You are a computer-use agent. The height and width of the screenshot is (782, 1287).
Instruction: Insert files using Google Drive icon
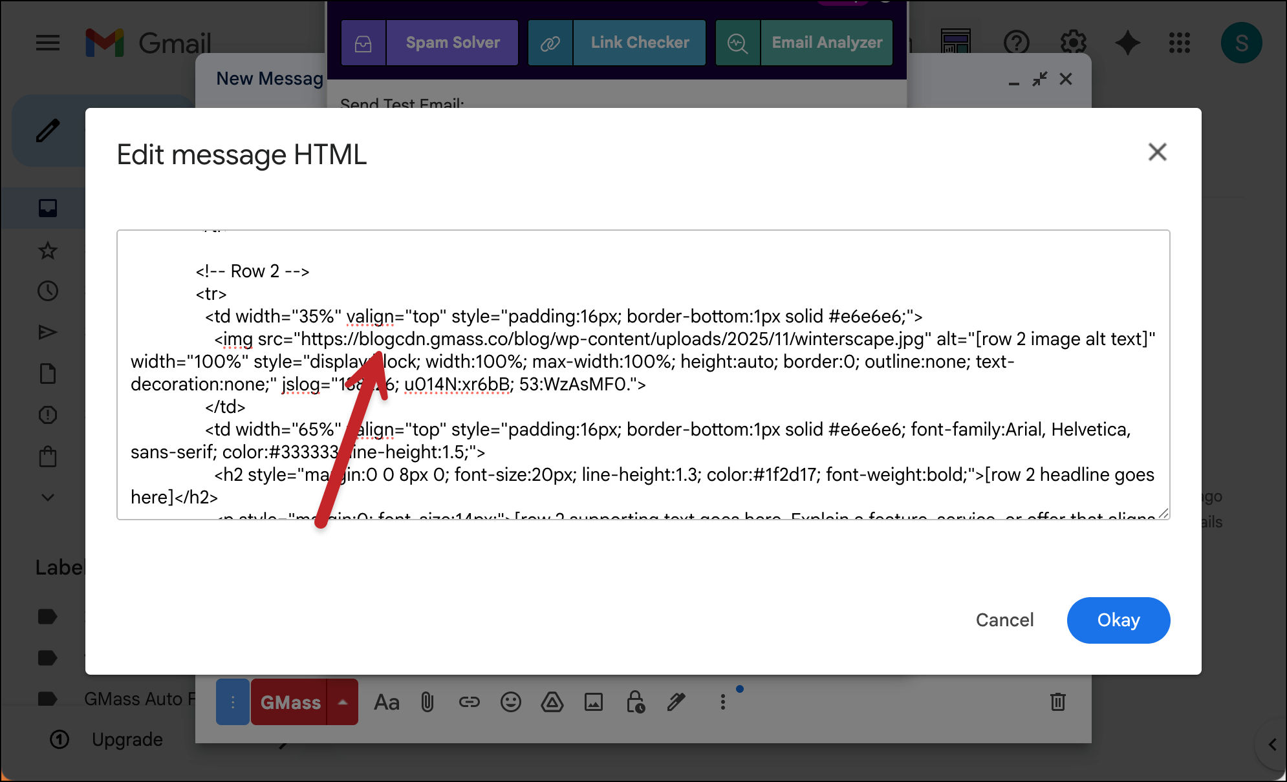552,702
